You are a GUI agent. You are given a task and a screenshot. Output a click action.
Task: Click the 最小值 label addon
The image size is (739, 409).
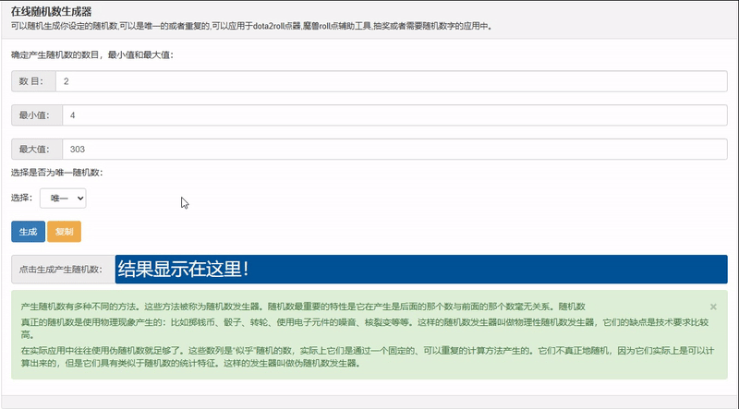pos(37,115)
